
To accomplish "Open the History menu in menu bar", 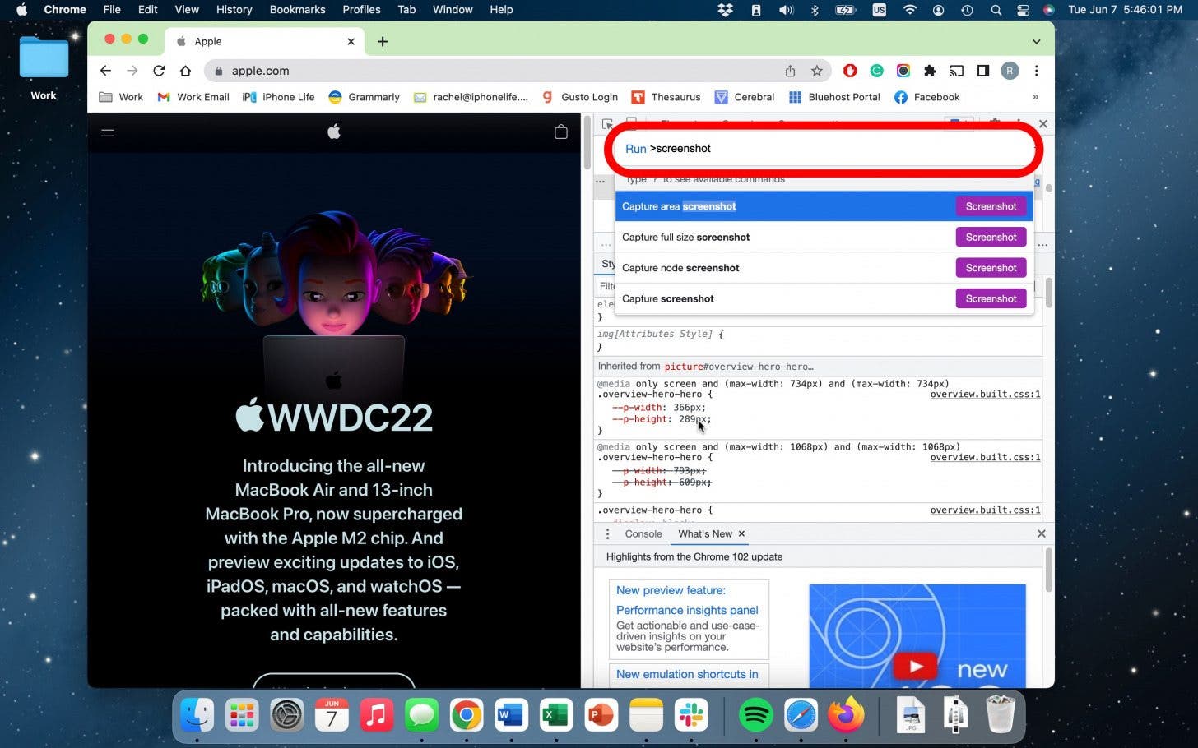I will point(234,10).
